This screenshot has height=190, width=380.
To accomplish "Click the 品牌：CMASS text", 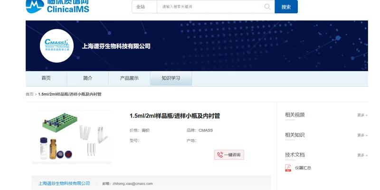I will coord(199,130).
